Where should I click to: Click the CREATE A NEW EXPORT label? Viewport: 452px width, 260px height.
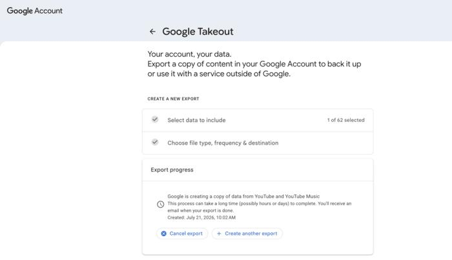(173, 99)
